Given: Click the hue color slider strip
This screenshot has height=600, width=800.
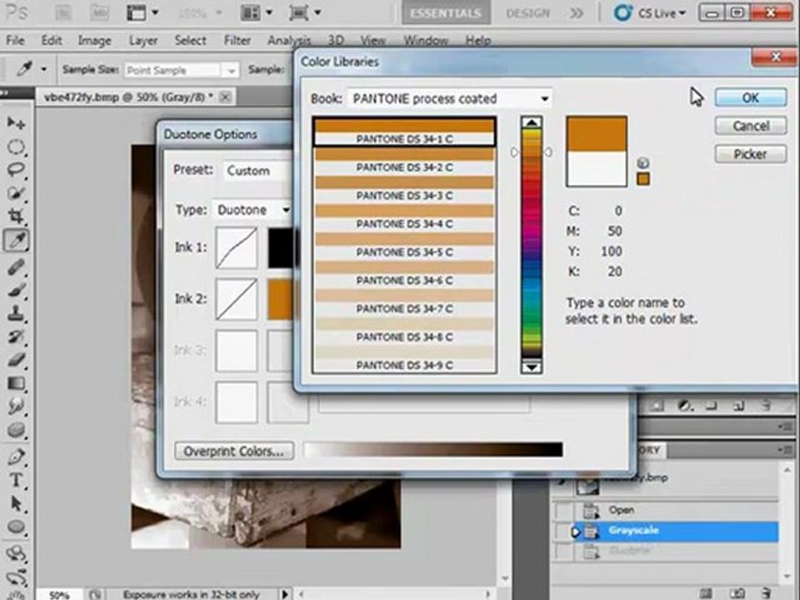Looking at the screenshot, I should click(531, 244).
